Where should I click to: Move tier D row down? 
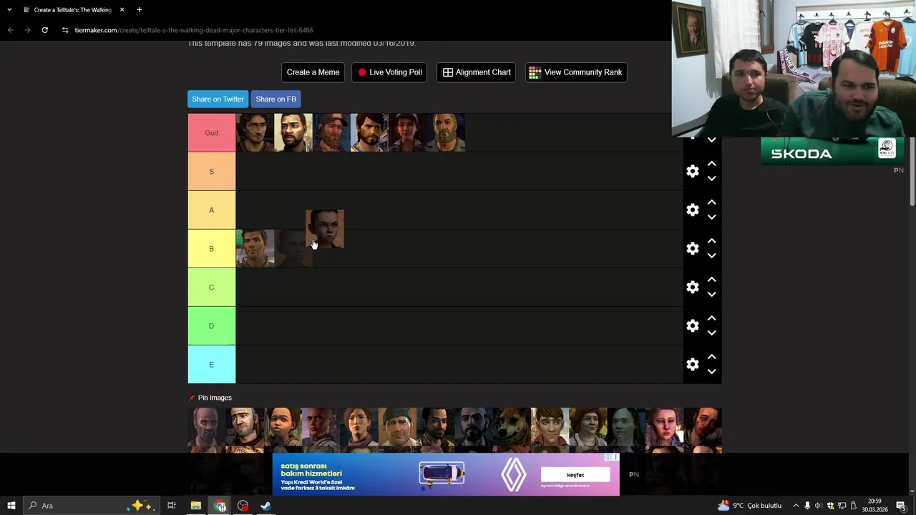click(711, 333)
